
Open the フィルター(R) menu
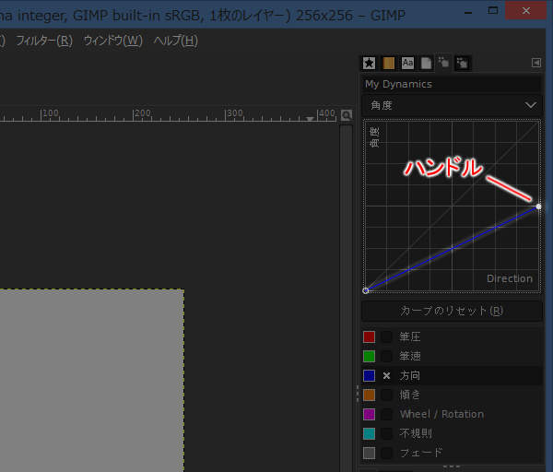(x=43, y=41)
